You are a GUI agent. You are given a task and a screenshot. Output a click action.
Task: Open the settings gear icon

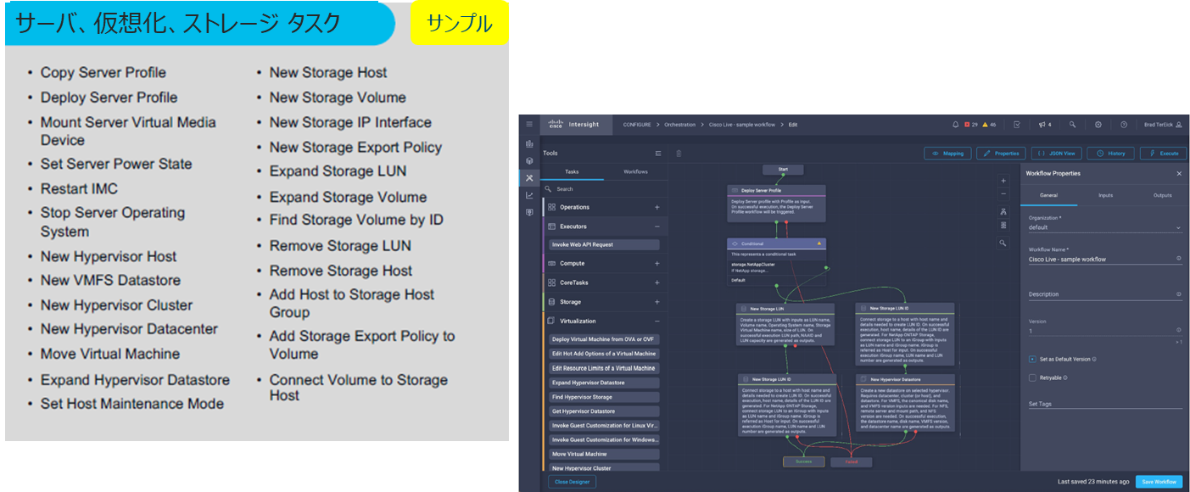(1098, 125)
